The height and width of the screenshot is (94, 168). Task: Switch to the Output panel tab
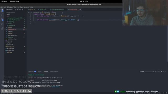point(40,72)
